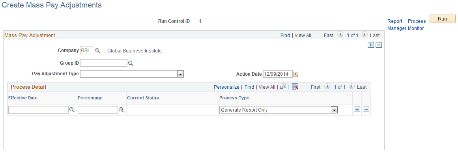Show next row in Process Detail
This screenshot has width=458, height=153.
tap(351, 86)
